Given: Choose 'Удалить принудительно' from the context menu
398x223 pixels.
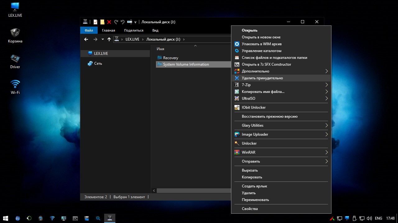Looking at the screenshot, I should (262, 78).
